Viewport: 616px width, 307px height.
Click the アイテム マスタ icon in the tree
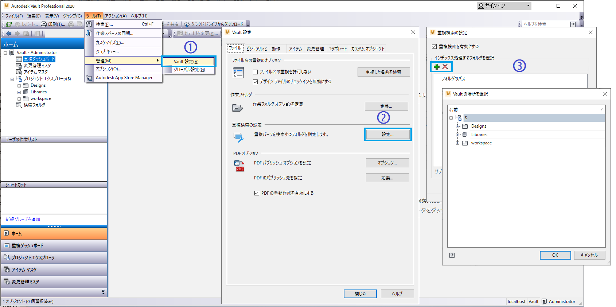coord(19,72)
